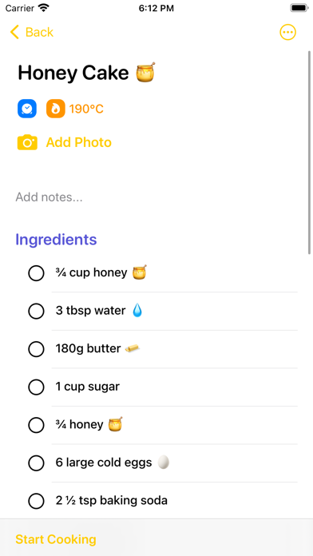Tap the battery status icon
The width and height of the screenshot is (313, 556).
click(x=299, y=8)
